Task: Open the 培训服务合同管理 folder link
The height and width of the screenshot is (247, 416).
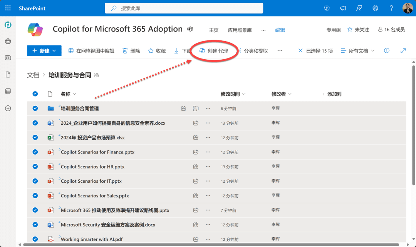Action: click(80, 108)
